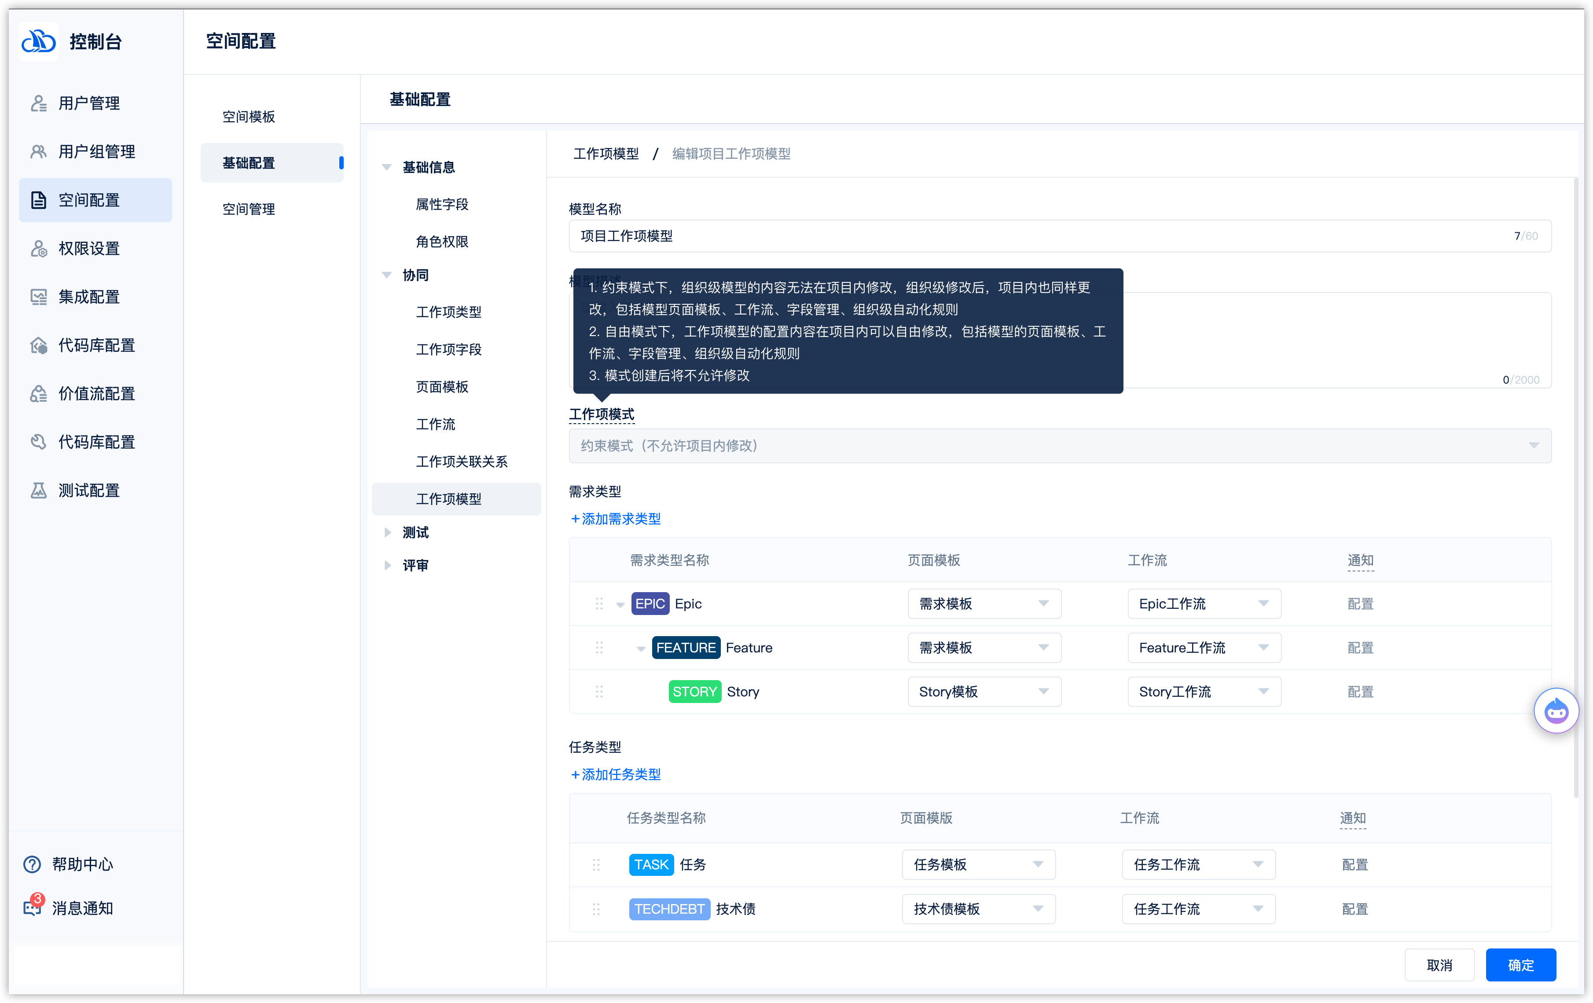Click drag handle on the Epic row
The image size is (1593, 1003).
coord(599,604)
